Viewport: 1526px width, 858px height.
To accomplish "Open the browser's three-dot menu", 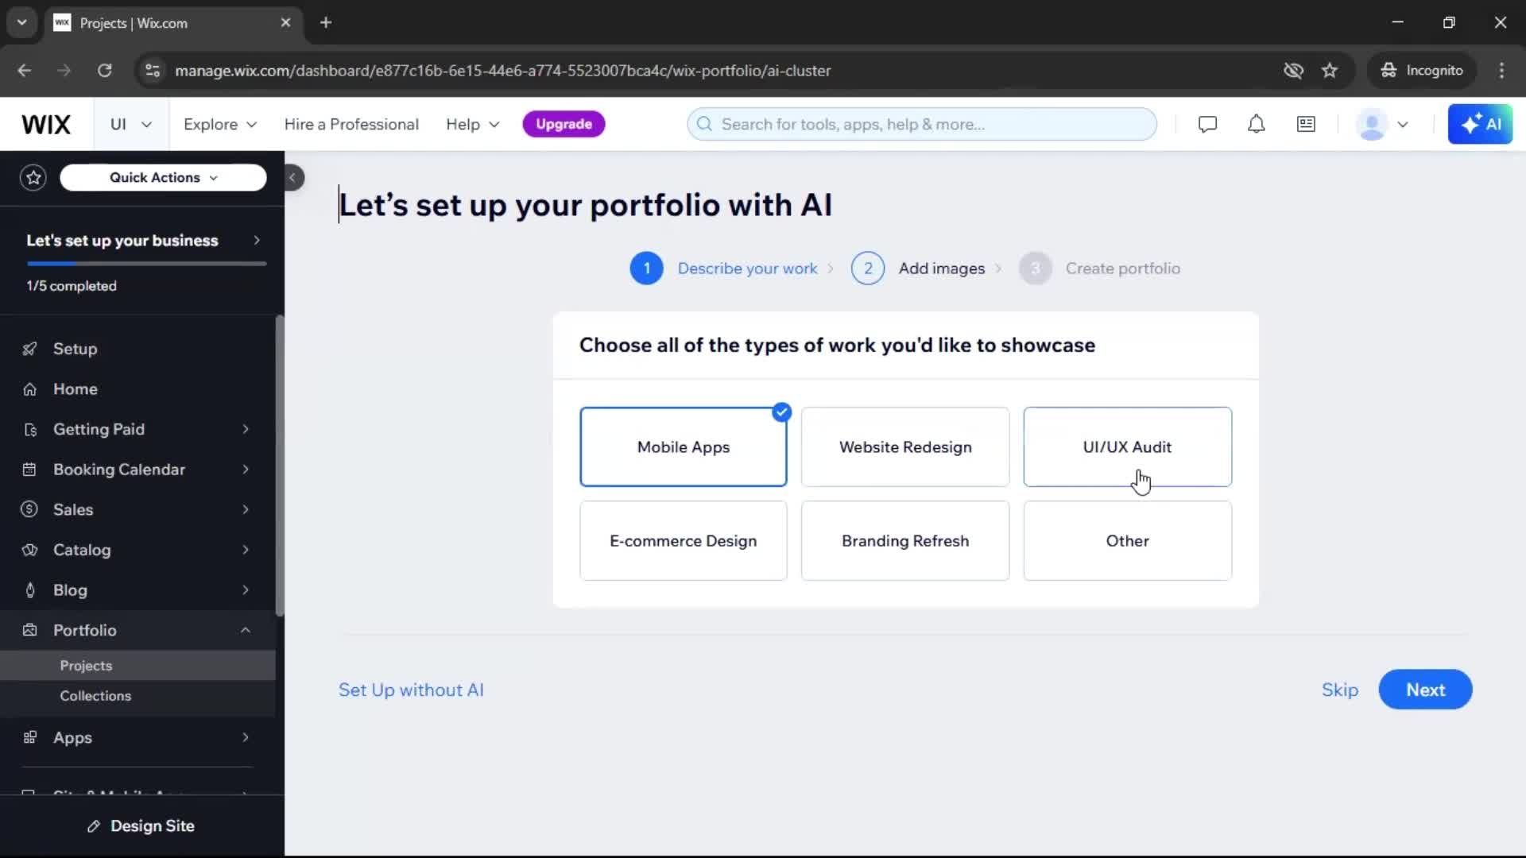I will [1501, 71].
